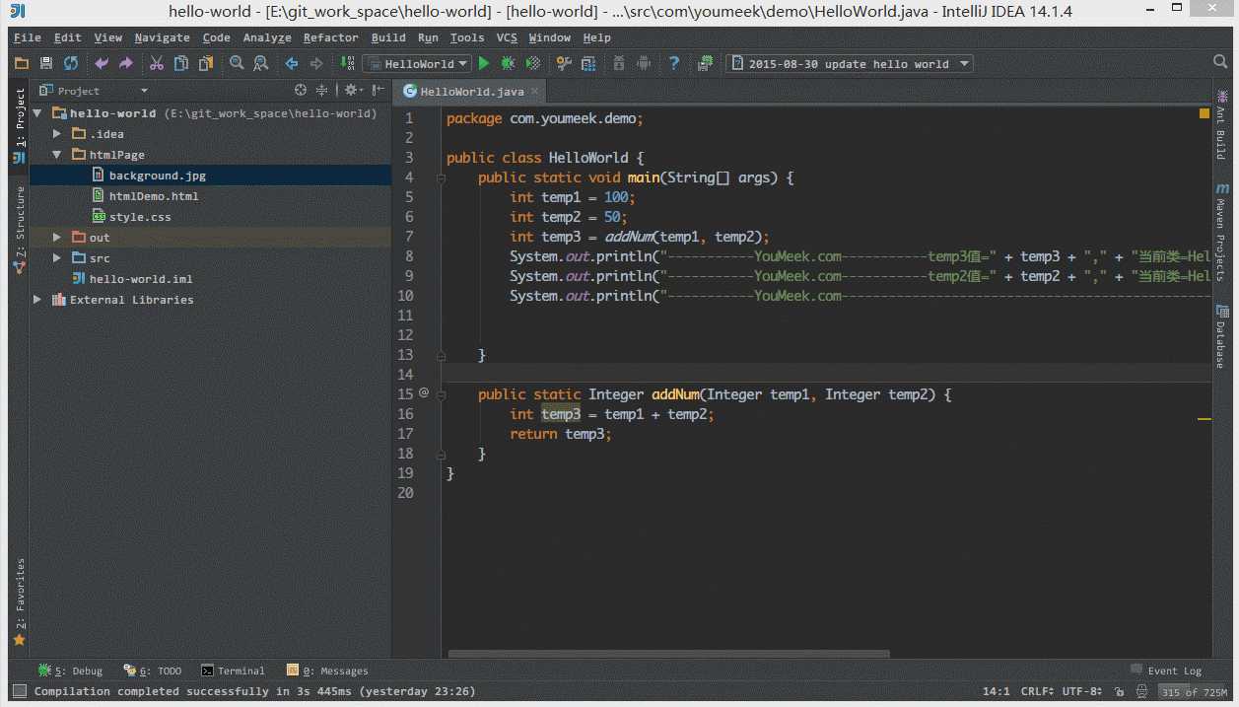1239x707 pixels.
Task: Start debugging with the bug icon
Action: (x=508, y=64)
